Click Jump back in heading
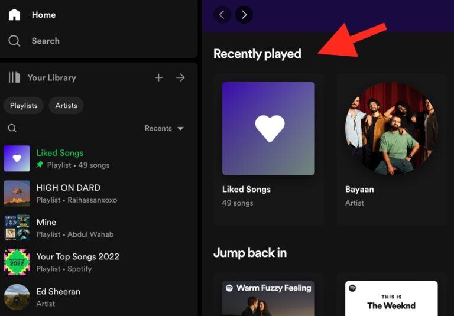This screenshot has width=454, height=316. pyautogui.click(x=250, y=253)
